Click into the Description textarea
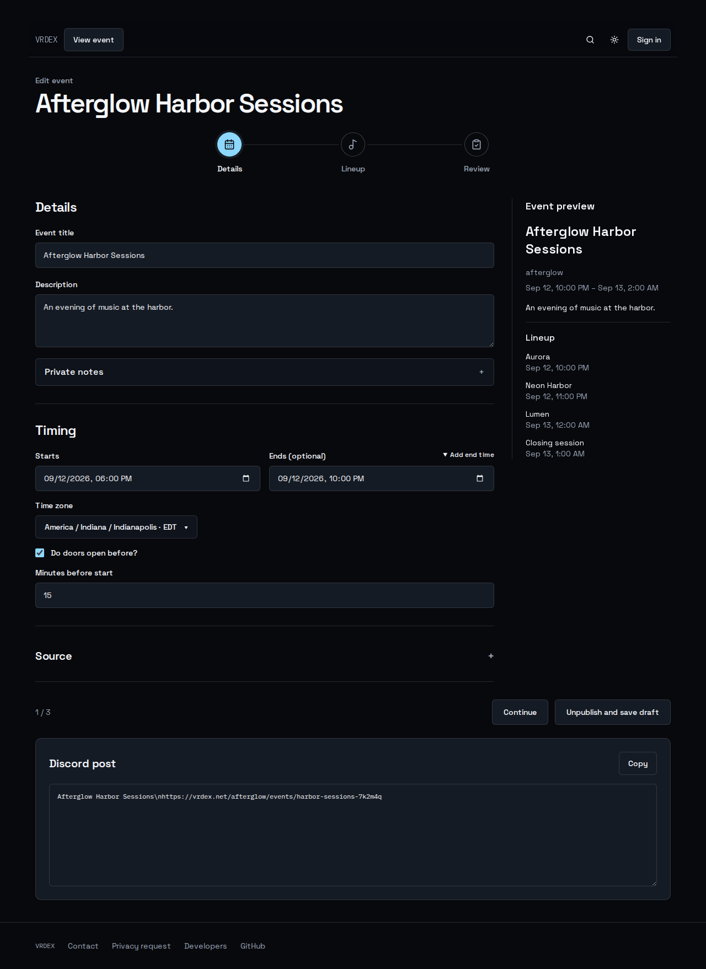The width and height of the screenshot is (706, 969). coord(265,321)
